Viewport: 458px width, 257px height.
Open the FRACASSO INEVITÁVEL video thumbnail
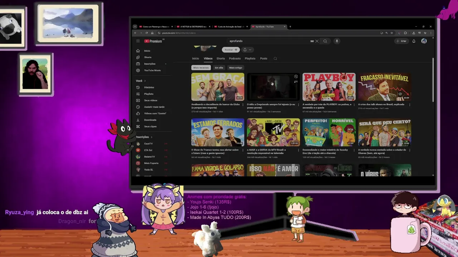385,87
